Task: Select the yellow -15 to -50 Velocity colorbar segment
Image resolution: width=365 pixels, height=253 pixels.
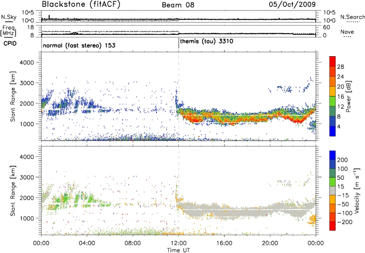Action: (333, 200)
